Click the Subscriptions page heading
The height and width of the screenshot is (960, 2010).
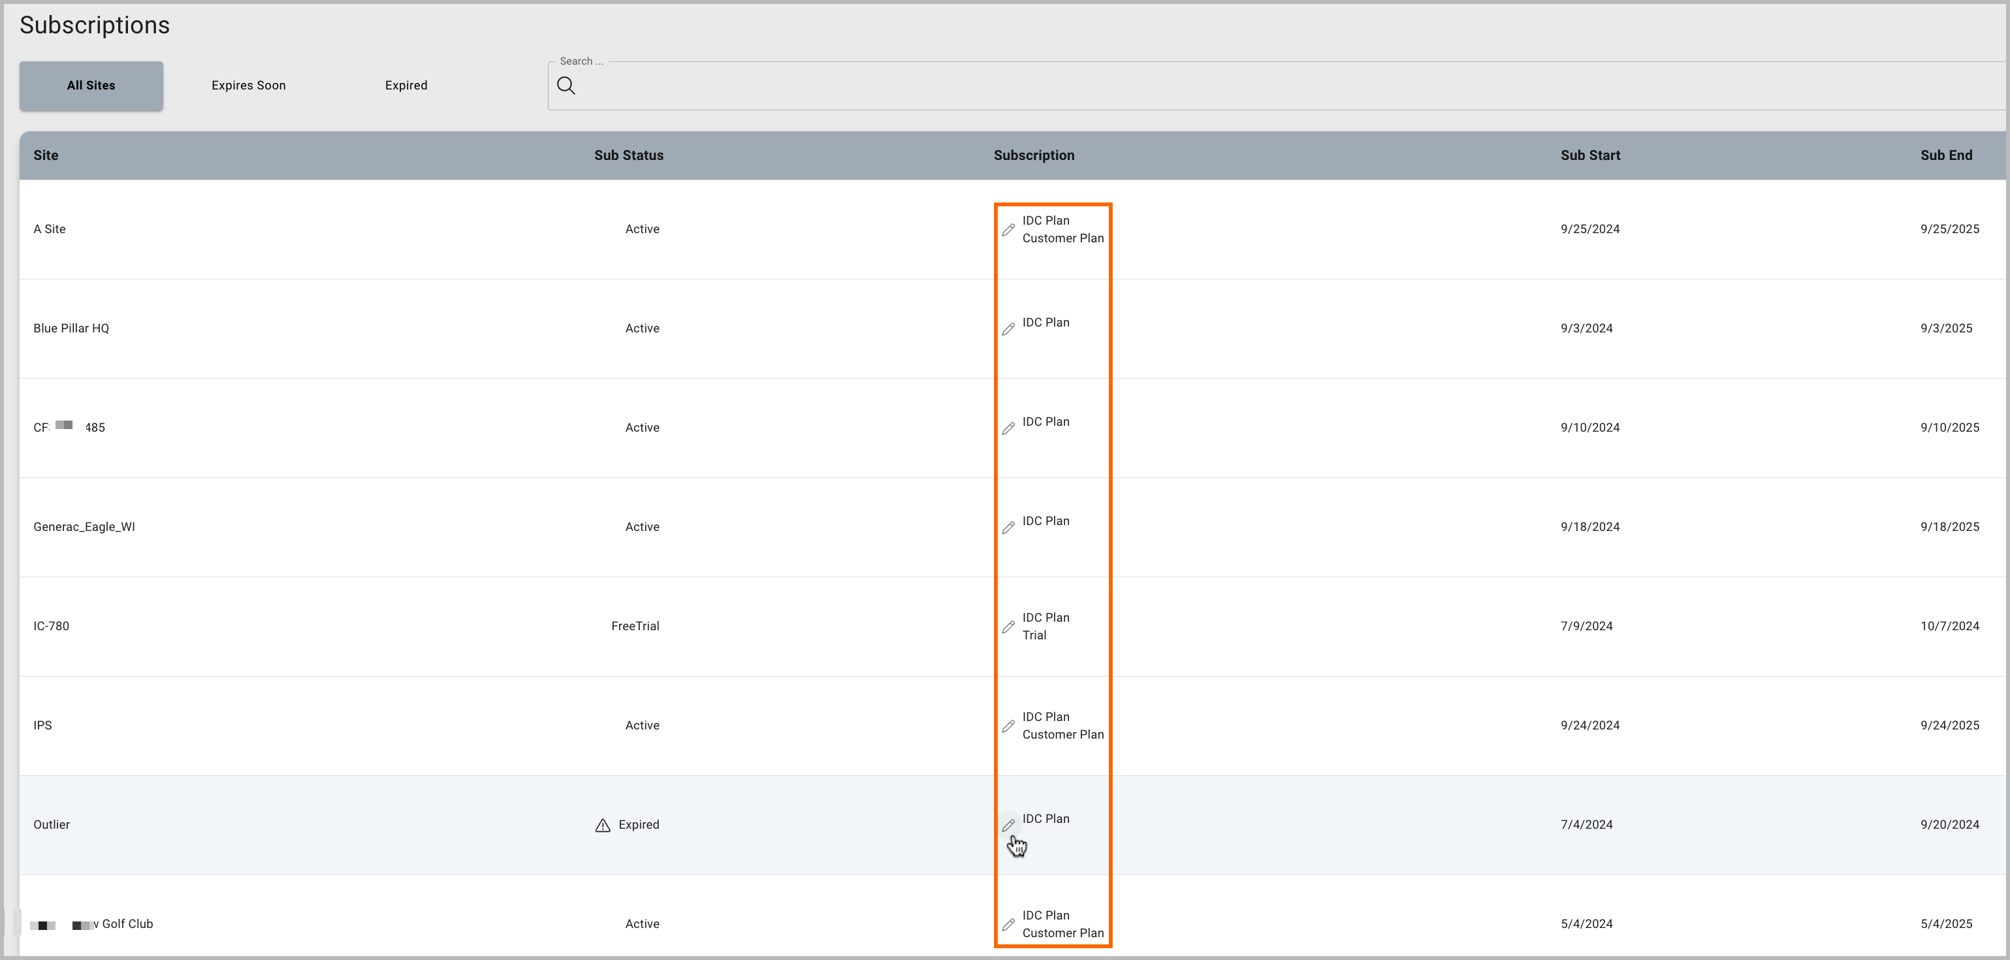tap(95, 25)
